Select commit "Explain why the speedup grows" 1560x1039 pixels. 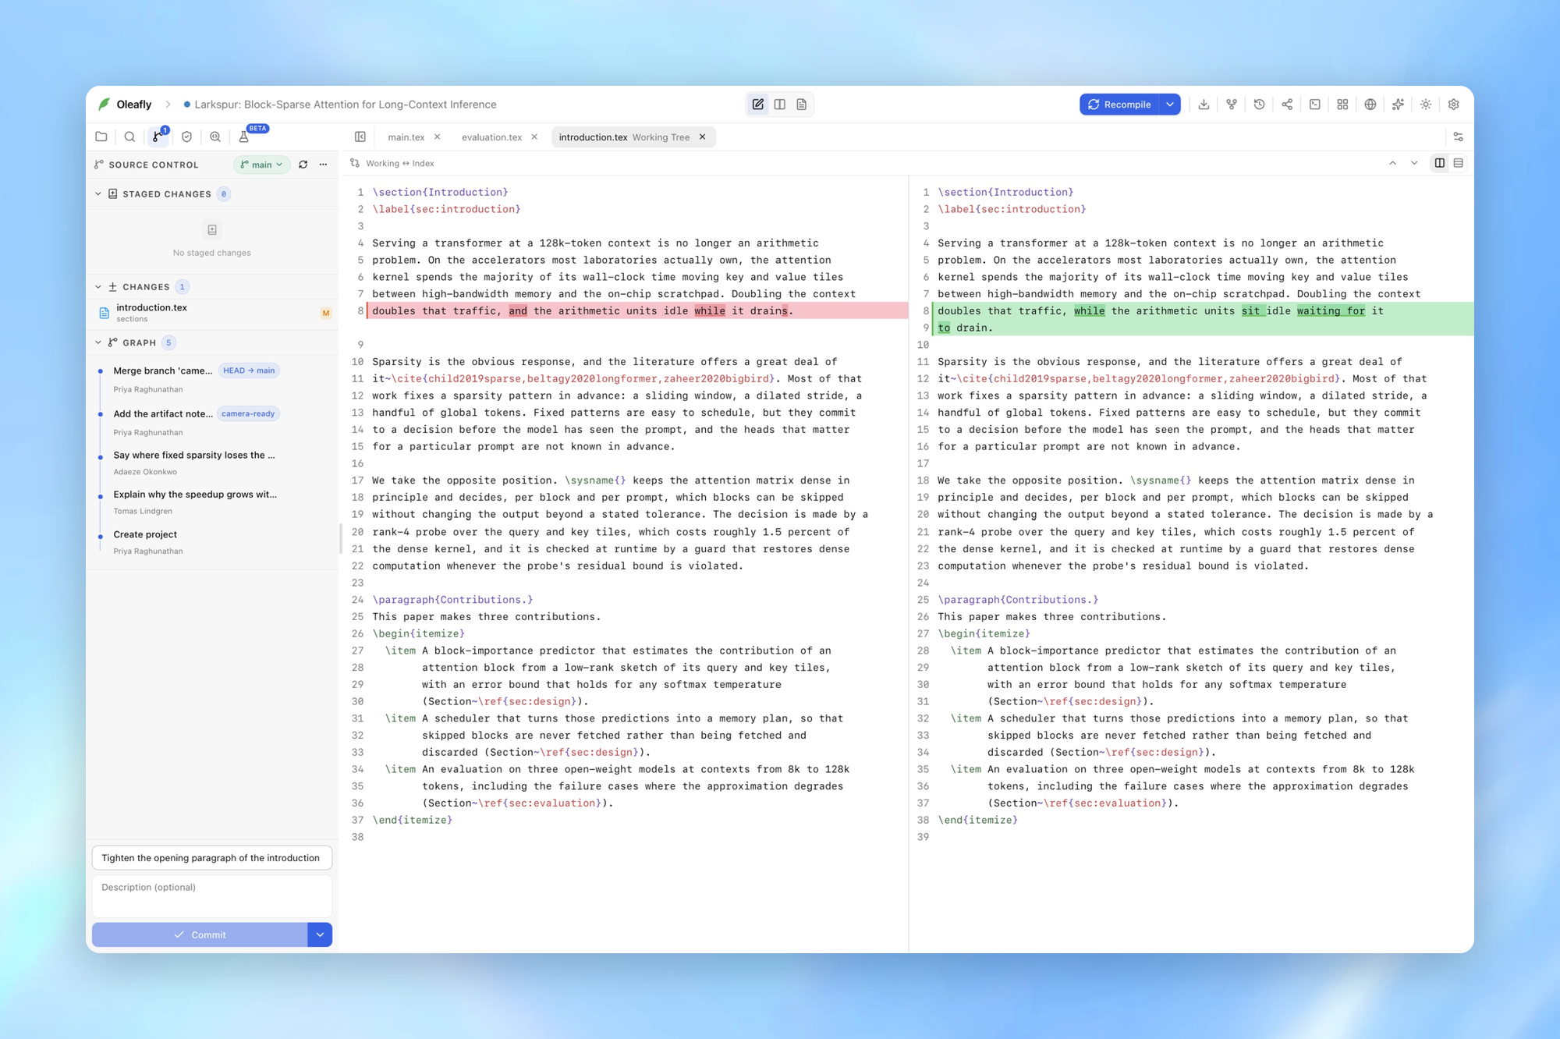(x=195, y=495)
